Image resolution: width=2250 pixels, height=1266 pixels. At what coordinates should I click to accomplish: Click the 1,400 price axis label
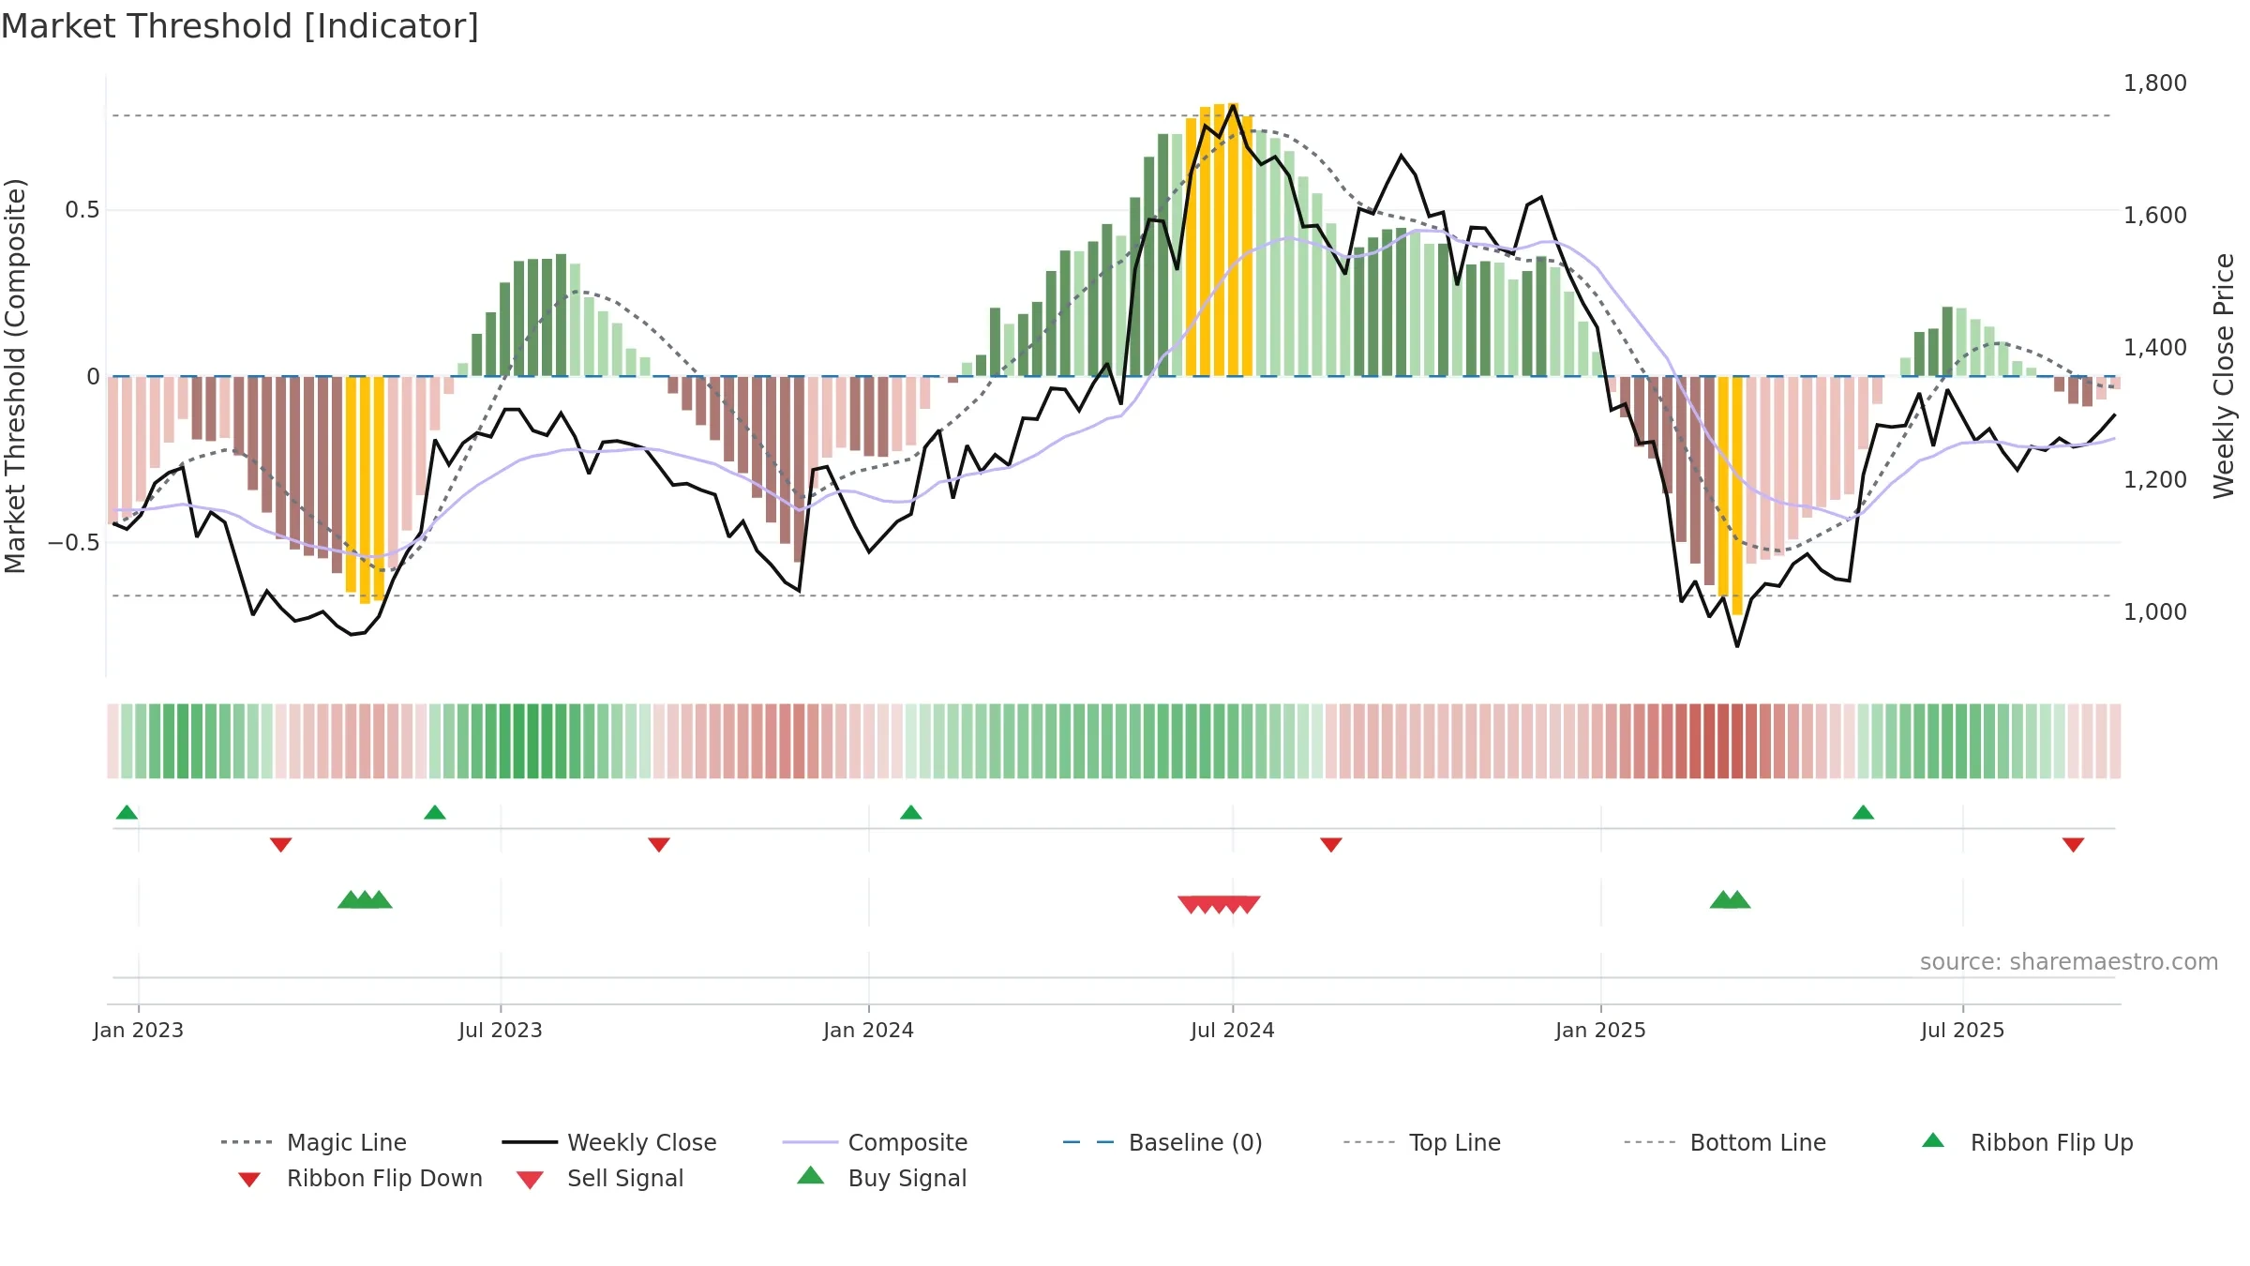coord(2155,348)
